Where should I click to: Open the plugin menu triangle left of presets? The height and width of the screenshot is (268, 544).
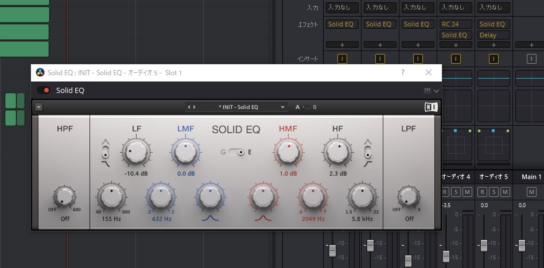[39, 107]
